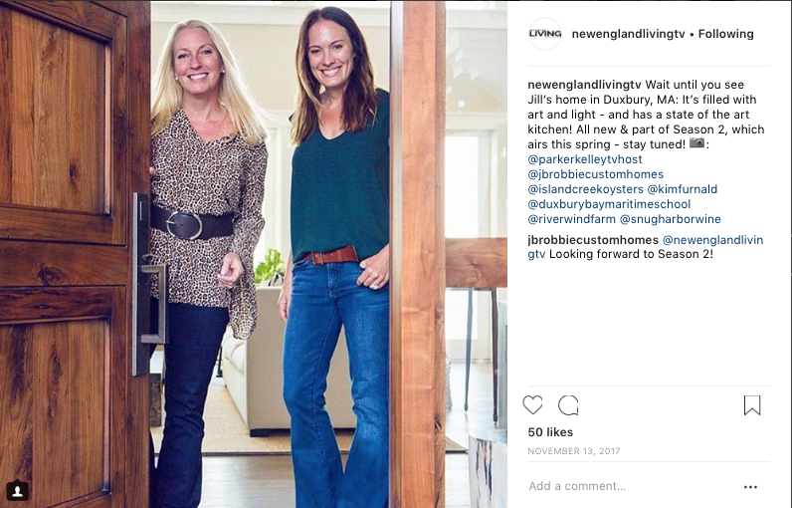Open @jbrobbiecustomhomes mention in caption
This screenshot has height=508, width=792.
coord(596,174)
